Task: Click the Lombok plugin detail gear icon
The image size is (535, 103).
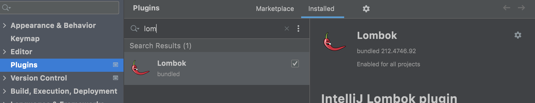Action: 518,35
